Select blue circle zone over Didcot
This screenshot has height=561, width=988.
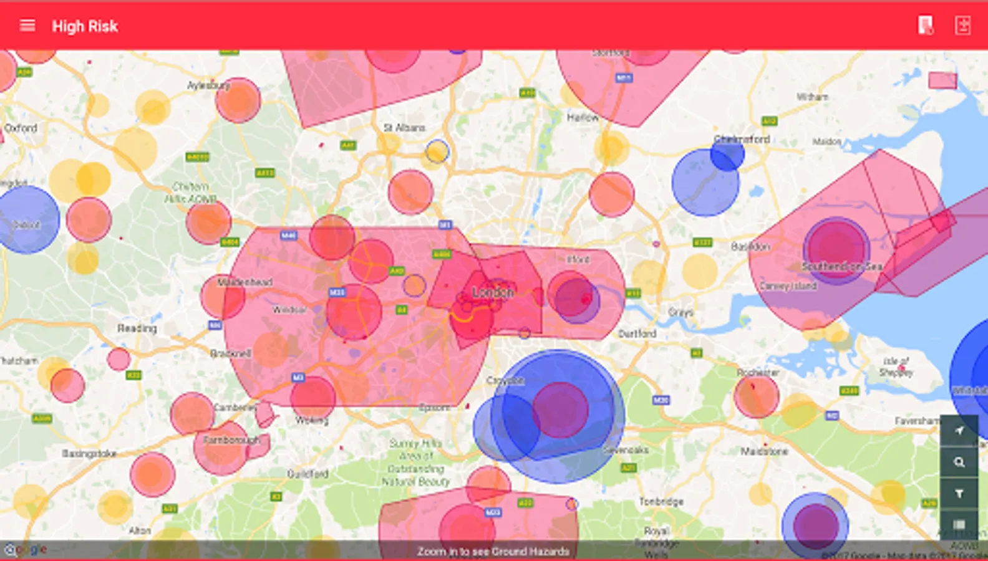(27, 219)
